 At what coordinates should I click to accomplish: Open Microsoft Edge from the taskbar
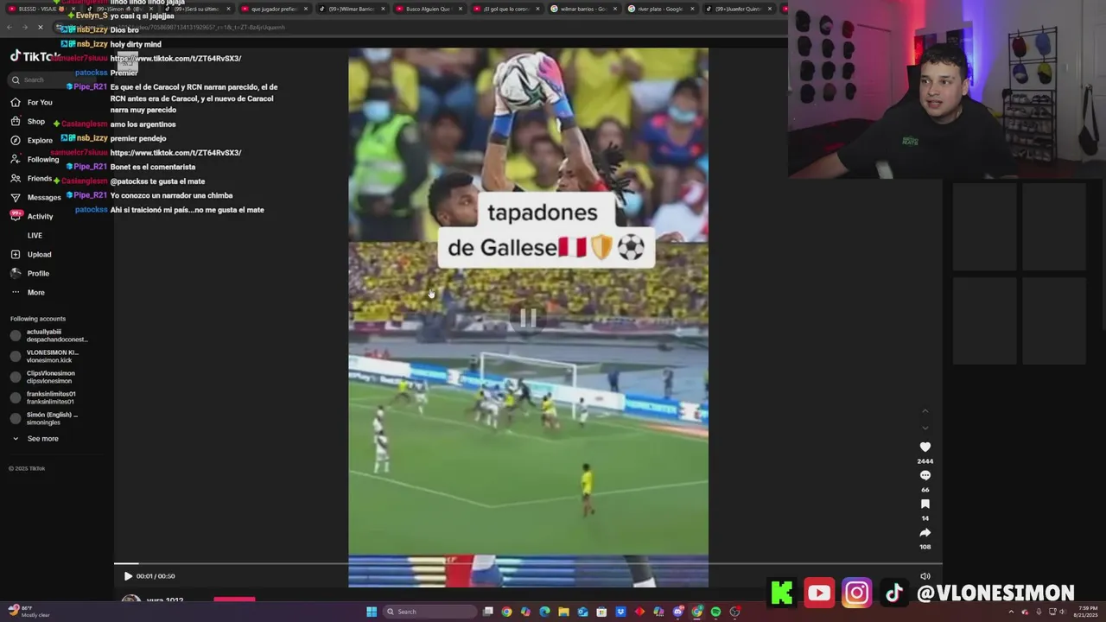click(544, 612)
